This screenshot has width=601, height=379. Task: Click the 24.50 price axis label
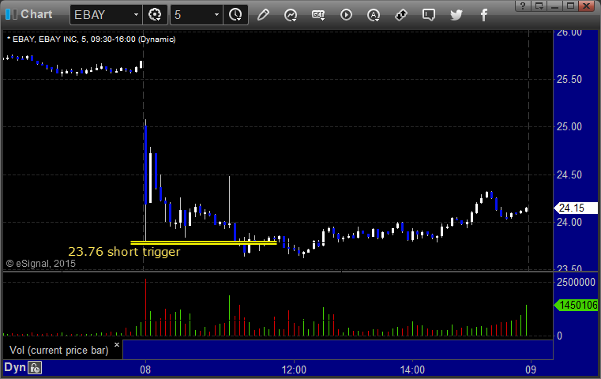(x=569, y=174)
